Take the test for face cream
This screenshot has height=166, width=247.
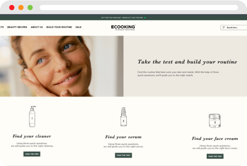click(215, 156)
